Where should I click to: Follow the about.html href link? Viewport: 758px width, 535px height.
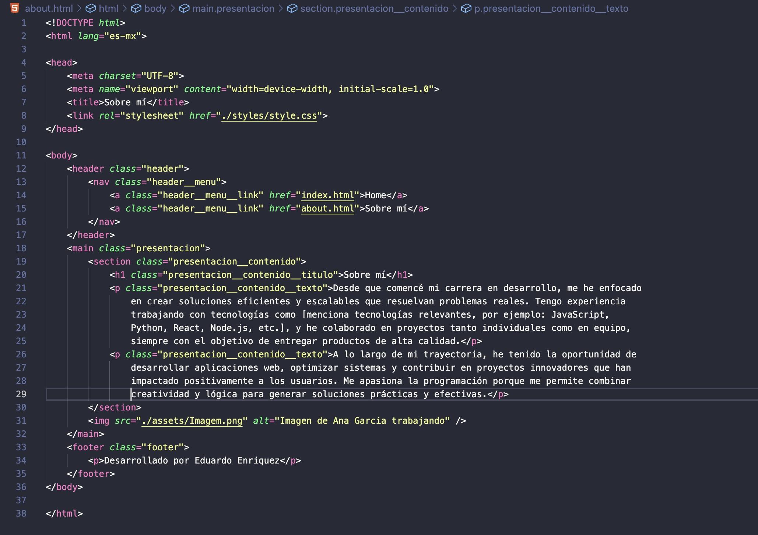[327, 209]
